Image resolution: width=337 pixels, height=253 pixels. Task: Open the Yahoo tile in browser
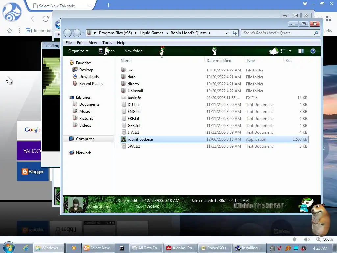[29, 151]
